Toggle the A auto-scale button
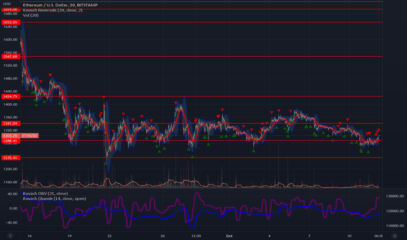This screenshot has height=240, width=407. [394, 236]
